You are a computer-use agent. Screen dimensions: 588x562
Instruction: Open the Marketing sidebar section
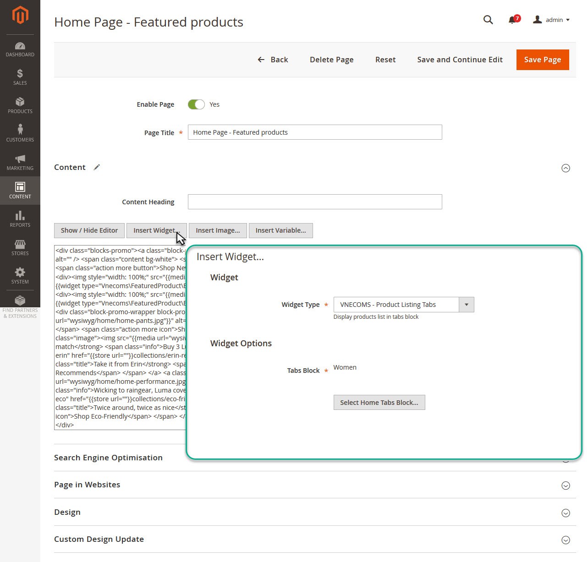pyautogui.click(x=20, y=162)
